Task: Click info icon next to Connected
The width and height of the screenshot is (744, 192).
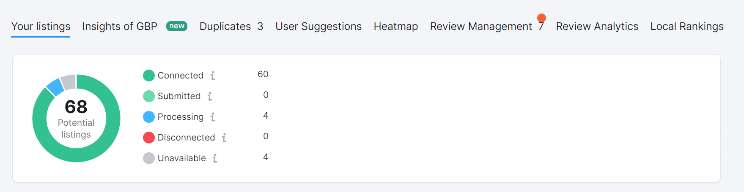Action: 213,76
